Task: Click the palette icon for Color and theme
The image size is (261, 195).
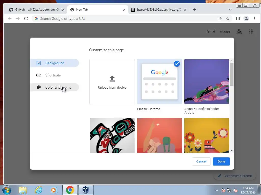Action: tap(39, 87)
